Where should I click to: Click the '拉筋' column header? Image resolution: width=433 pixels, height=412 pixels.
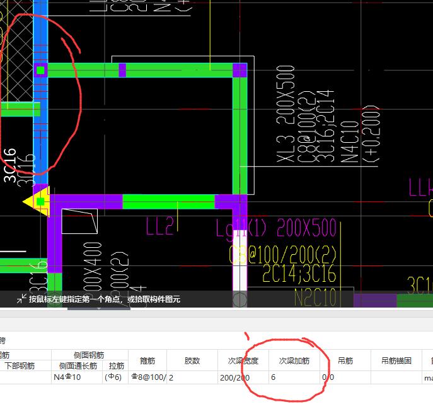click(x=116, y=365)
